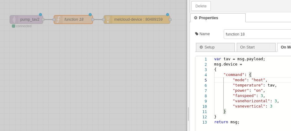Click the wire between function 18 and melcloud-device
Image resolution: width=291 pixels, height=131 pixels.
pyautogui.click(x=98, y=19)
